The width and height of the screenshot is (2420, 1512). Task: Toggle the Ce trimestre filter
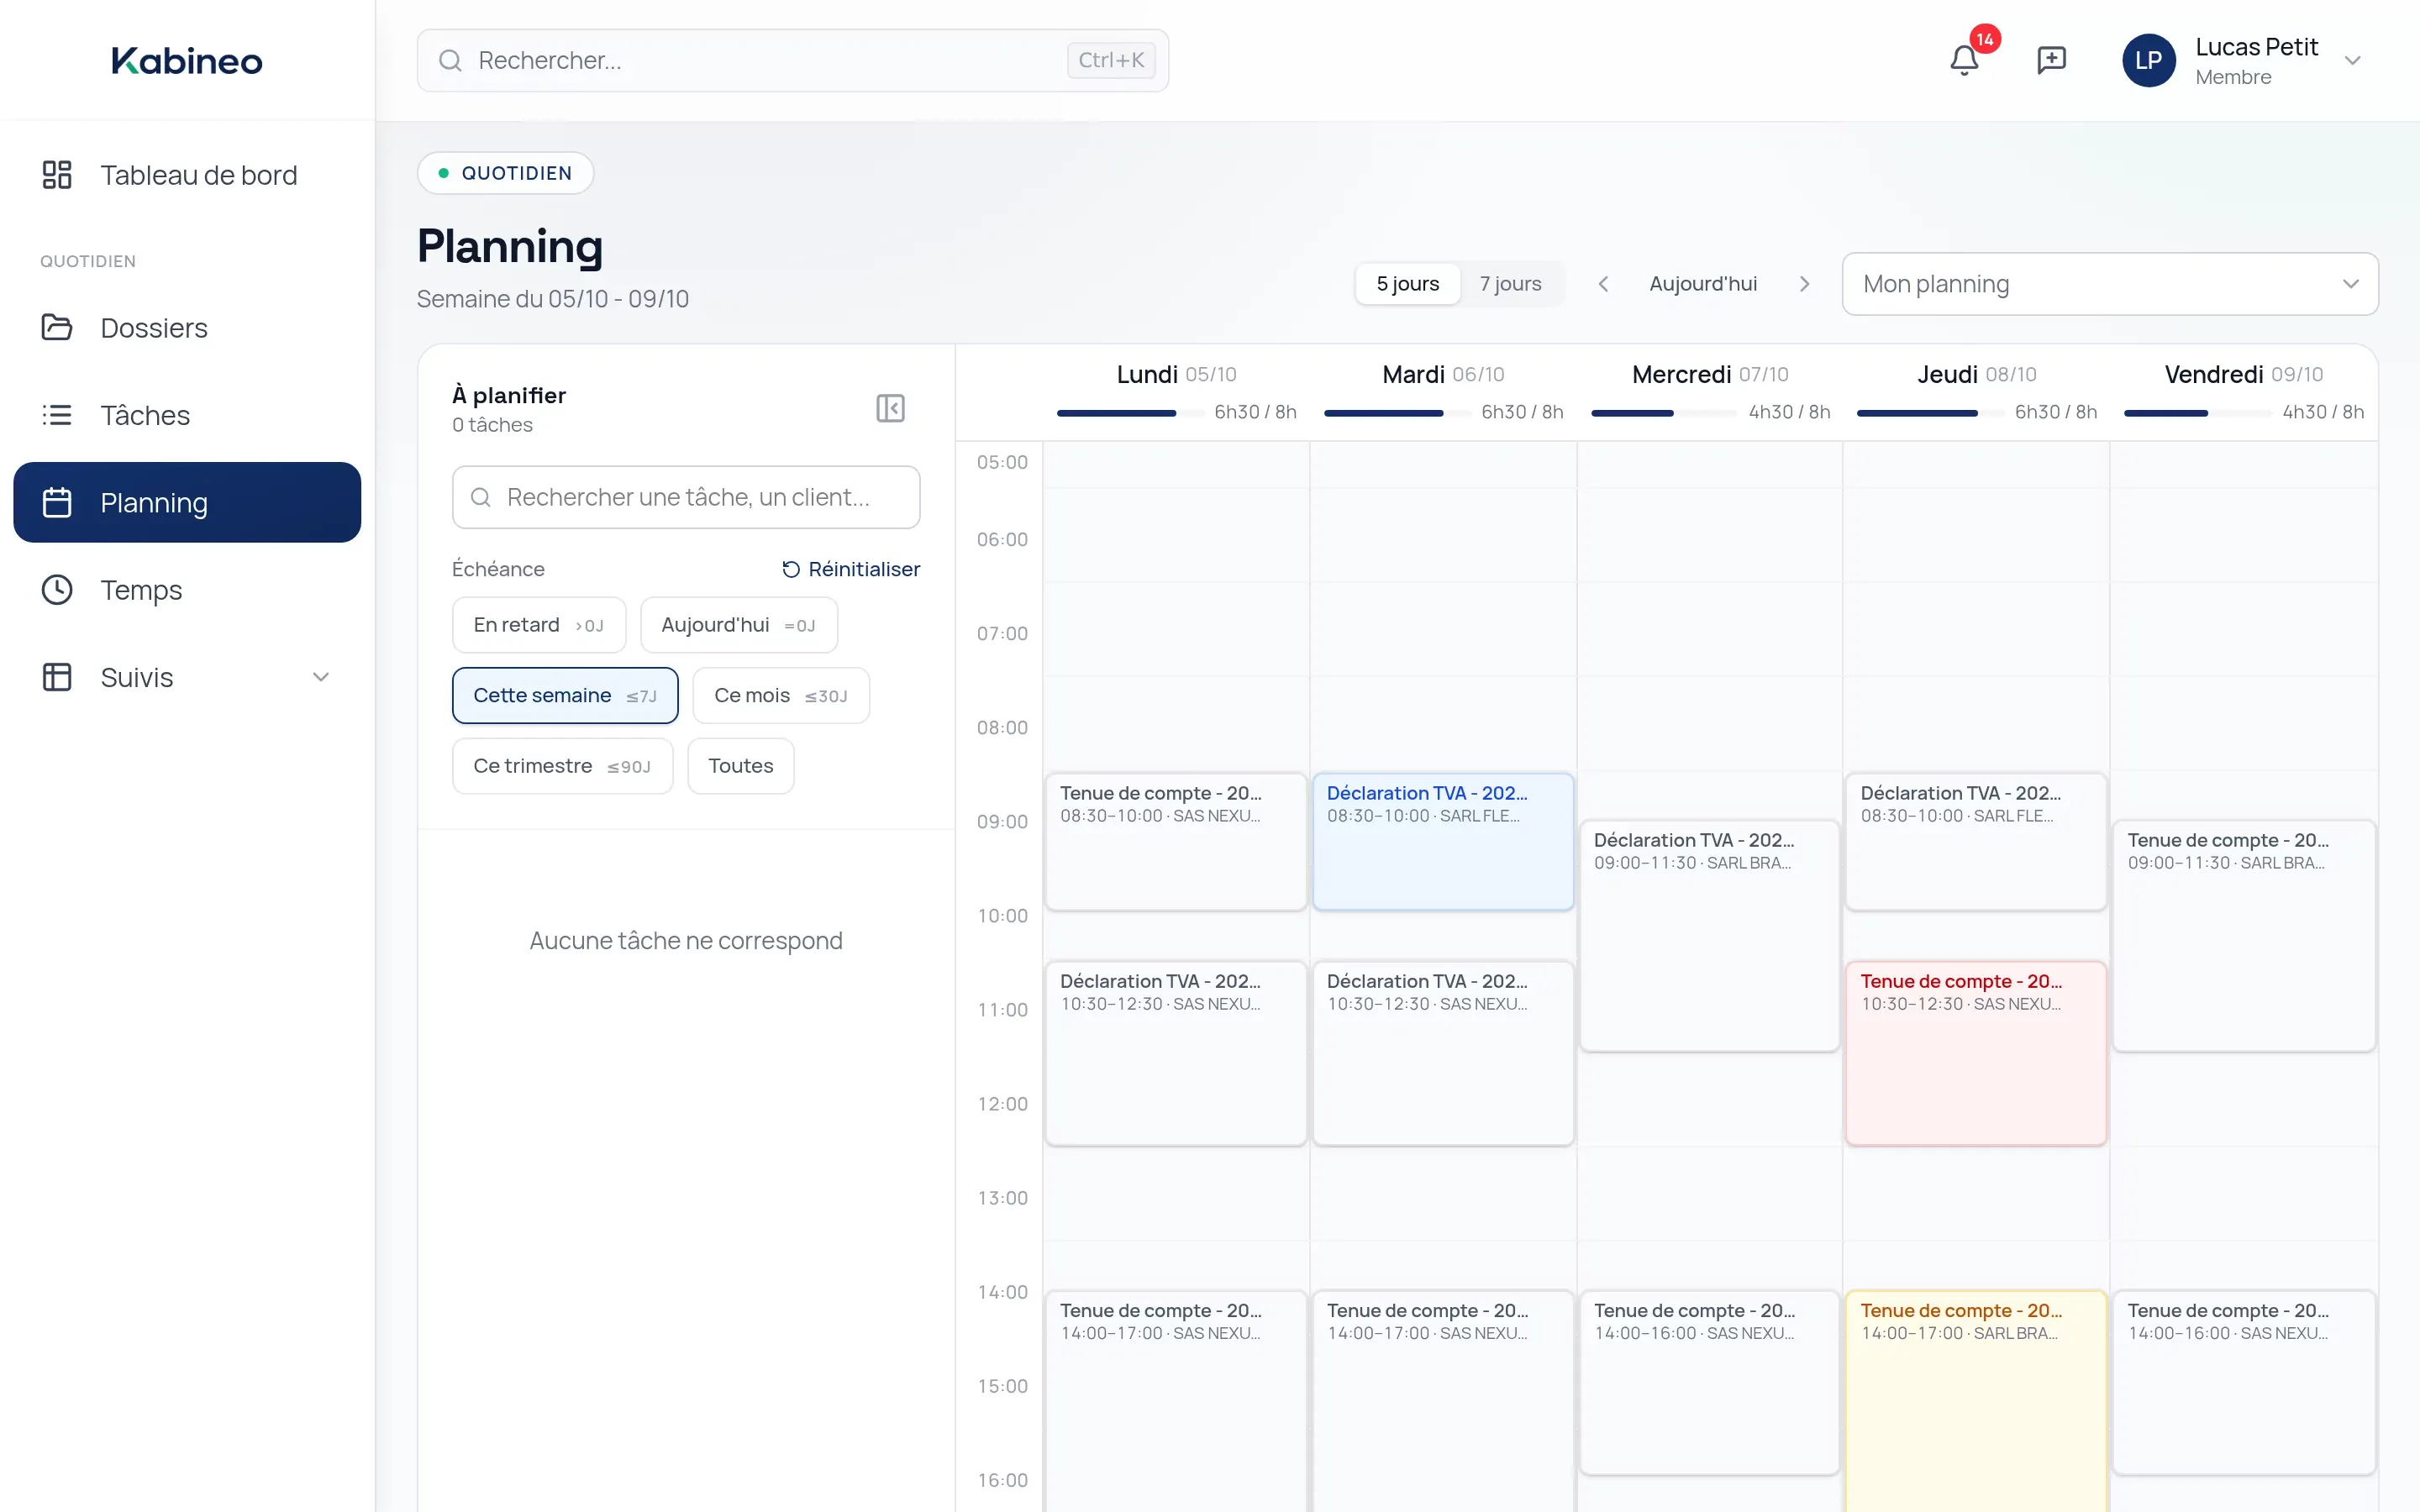point(562,766)
